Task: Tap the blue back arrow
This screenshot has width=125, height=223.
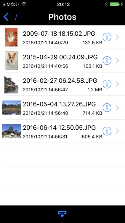Action: click(6, 17)
